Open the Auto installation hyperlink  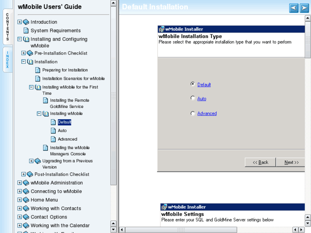202,99
